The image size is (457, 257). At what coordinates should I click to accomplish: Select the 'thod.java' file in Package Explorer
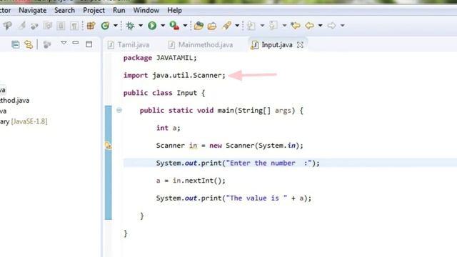14,101
